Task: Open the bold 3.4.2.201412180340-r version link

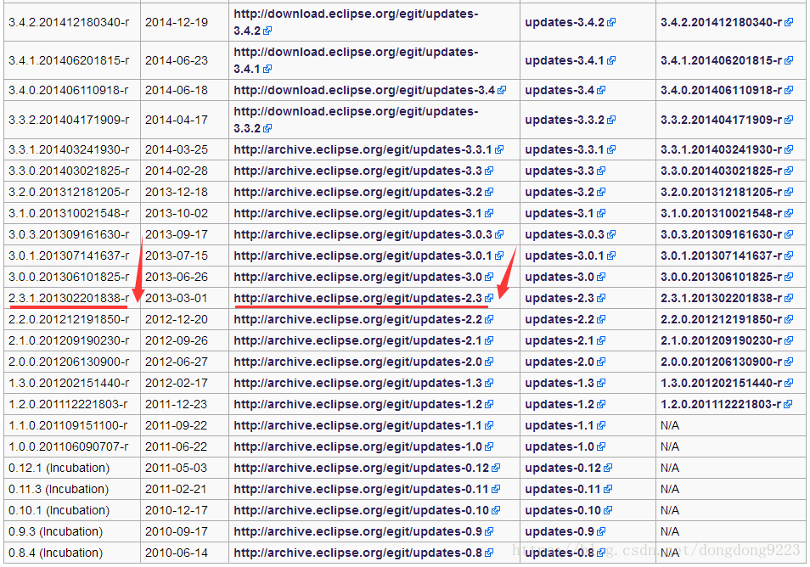Action: coord(726,22)
